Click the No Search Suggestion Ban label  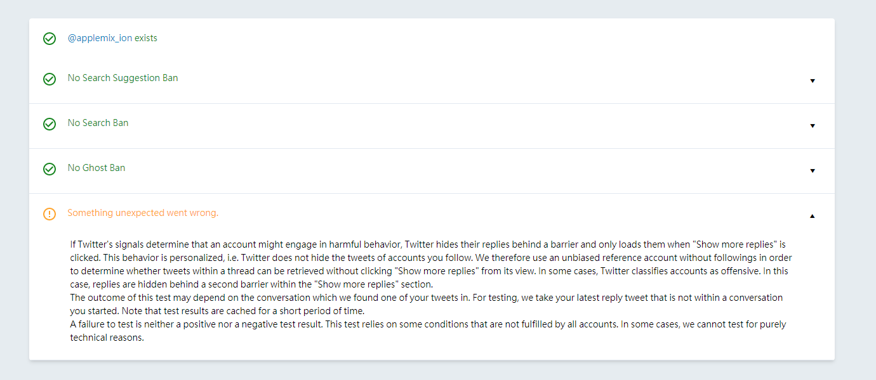click(x=123, y=78)
